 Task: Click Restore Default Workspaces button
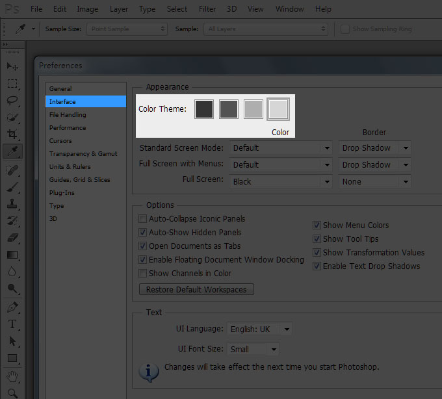pos(196,289)
